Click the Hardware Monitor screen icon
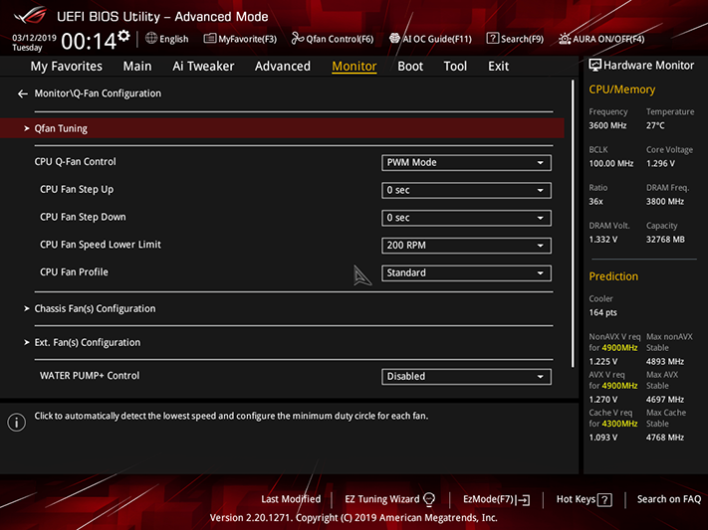Image resolution: width=708 pixels, height=530 pixels. tap(595, 66)
